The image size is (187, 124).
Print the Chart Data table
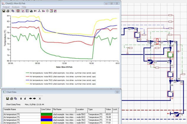(x=12, y=98)
